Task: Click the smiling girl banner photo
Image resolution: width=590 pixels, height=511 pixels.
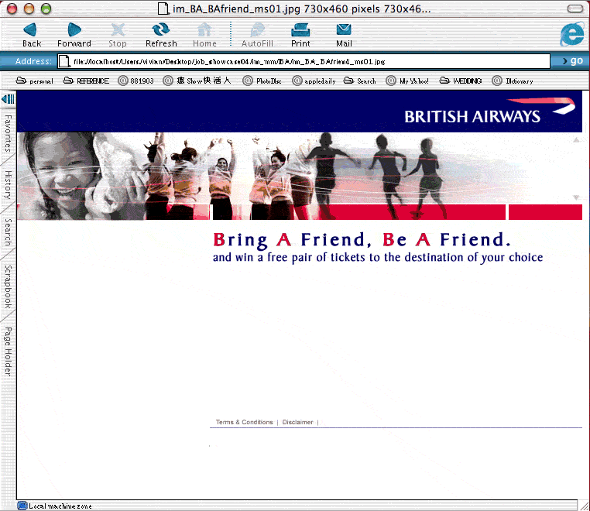Action: tap(81, 176)
